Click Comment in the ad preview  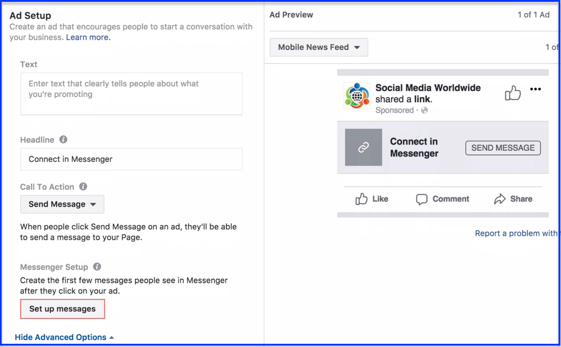(x=443, y=199)
